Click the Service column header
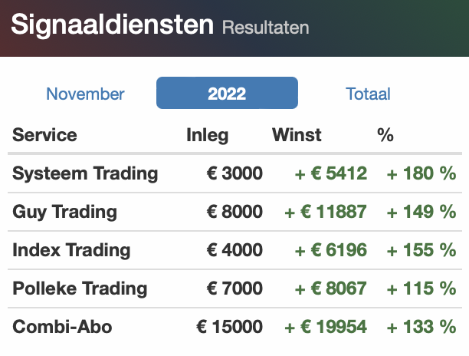469x356 pixels. point(44,135)
